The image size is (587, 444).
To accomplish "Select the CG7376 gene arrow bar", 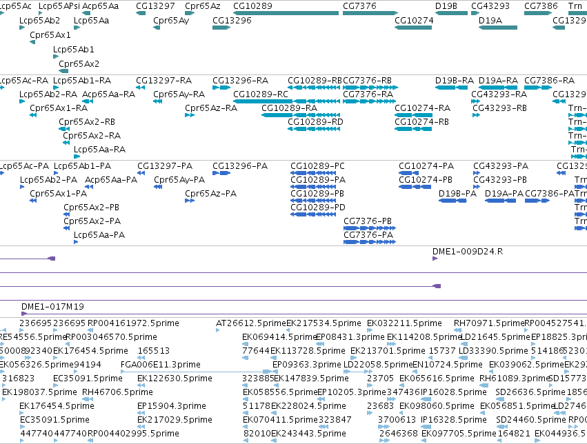I will coord(370,13).
